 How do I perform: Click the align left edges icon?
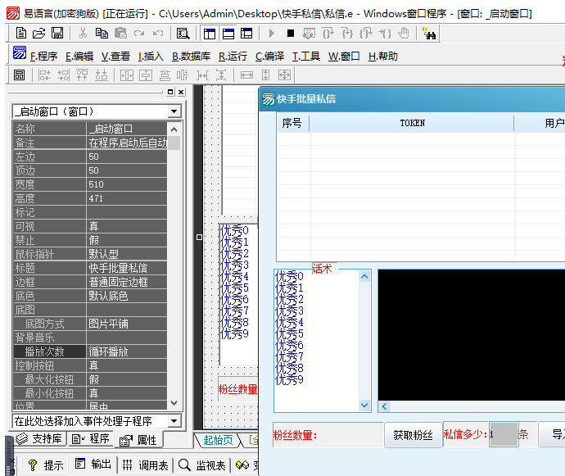click(x=45, y=75)
